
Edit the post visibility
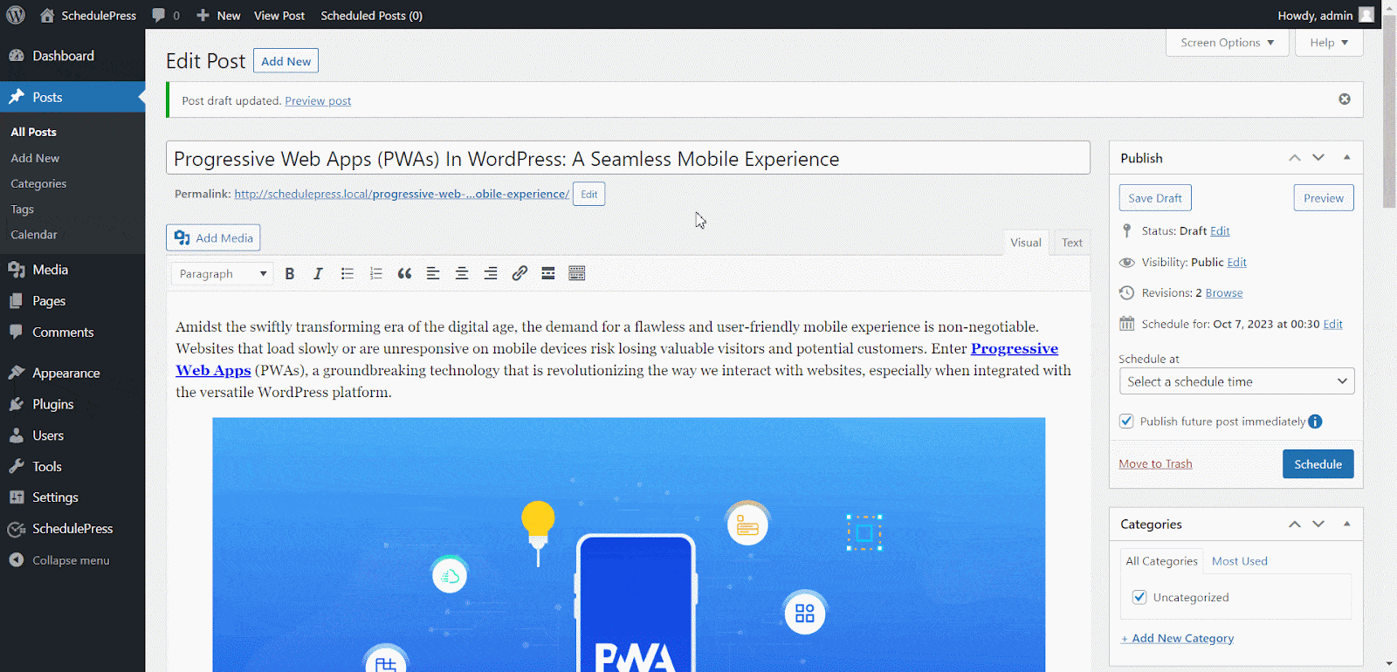tap(1236, 263)
